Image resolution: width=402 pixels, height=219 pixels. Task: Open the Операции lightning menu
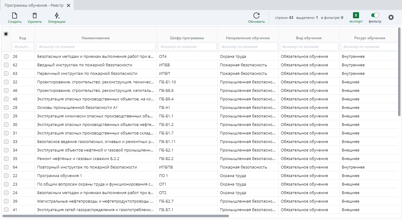coord(57,16)
